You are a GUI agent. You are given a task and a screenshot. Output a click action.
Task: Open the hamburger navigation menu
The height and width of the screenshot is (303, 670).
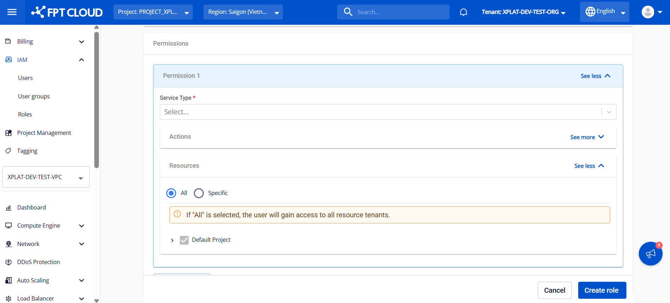coord(12,12)
